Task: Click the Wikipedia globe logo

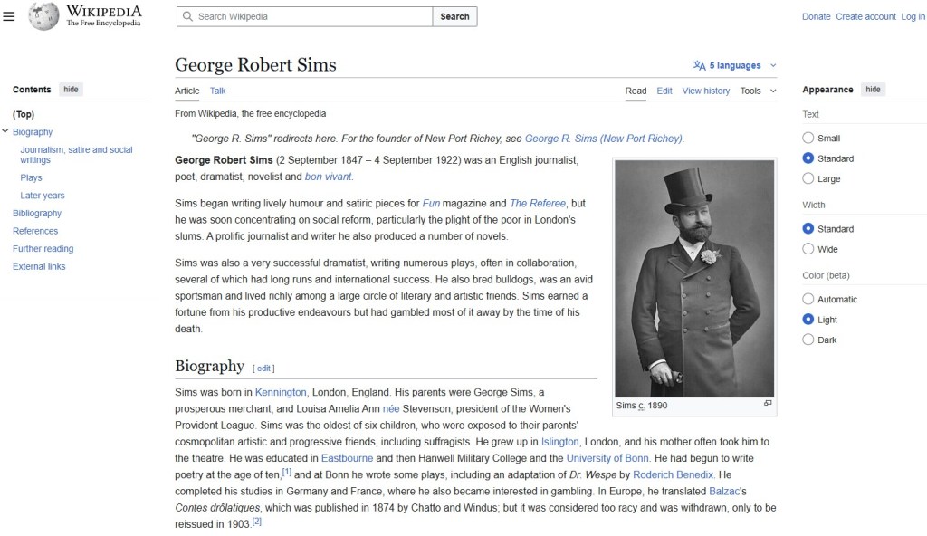Action: tap(43, 16)
